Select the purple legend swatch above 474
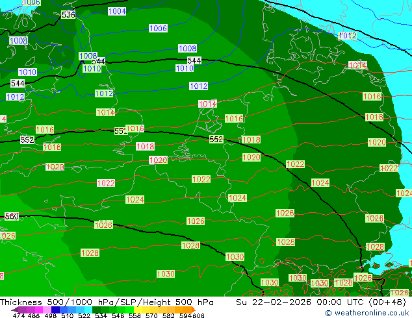The height and width of the screenshot is (318, 412). coord(22,310)
